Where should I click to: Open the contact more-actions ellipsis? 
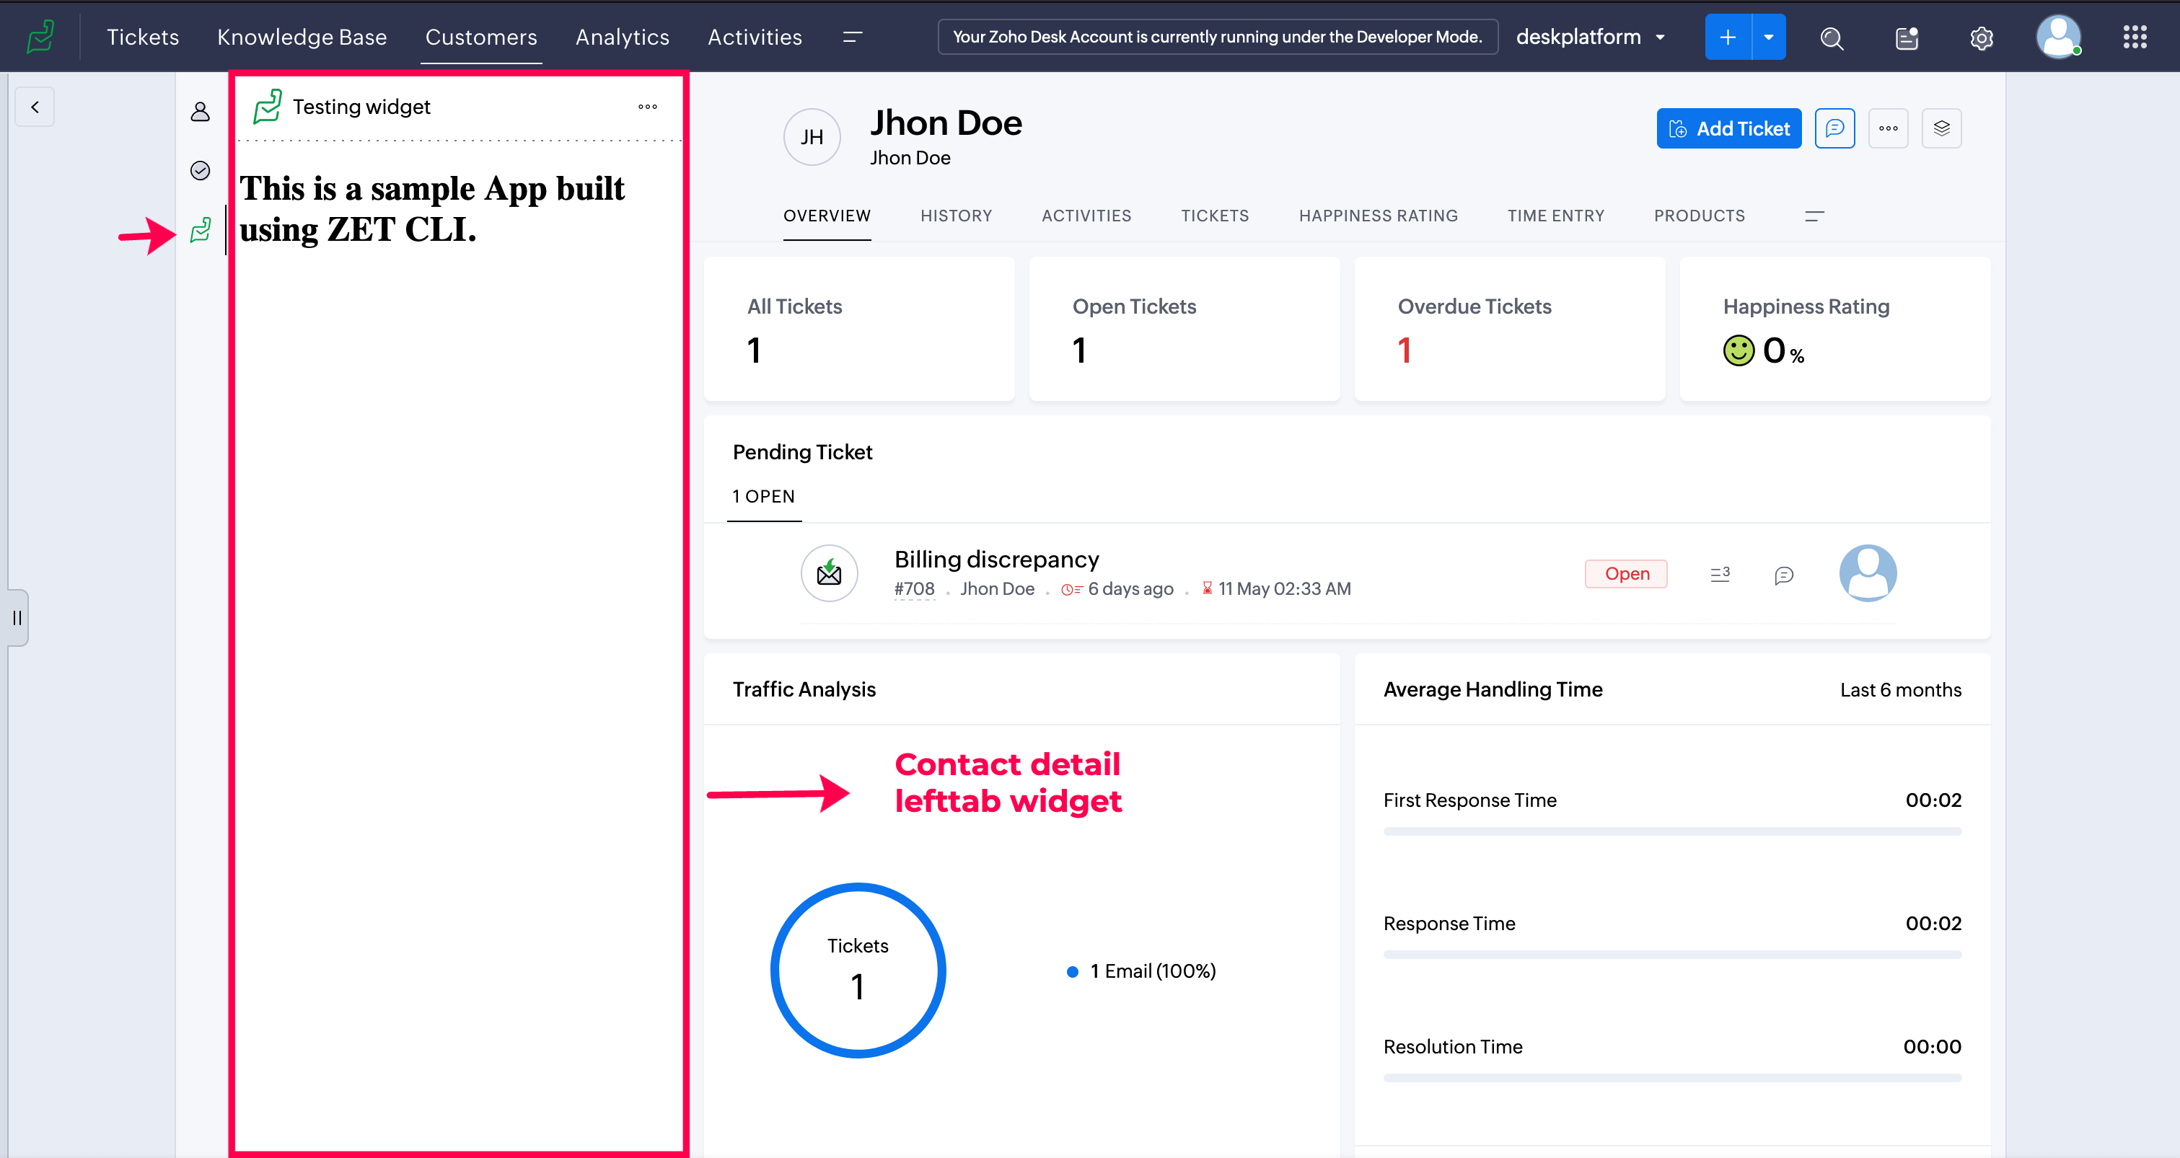(1888, 128)
